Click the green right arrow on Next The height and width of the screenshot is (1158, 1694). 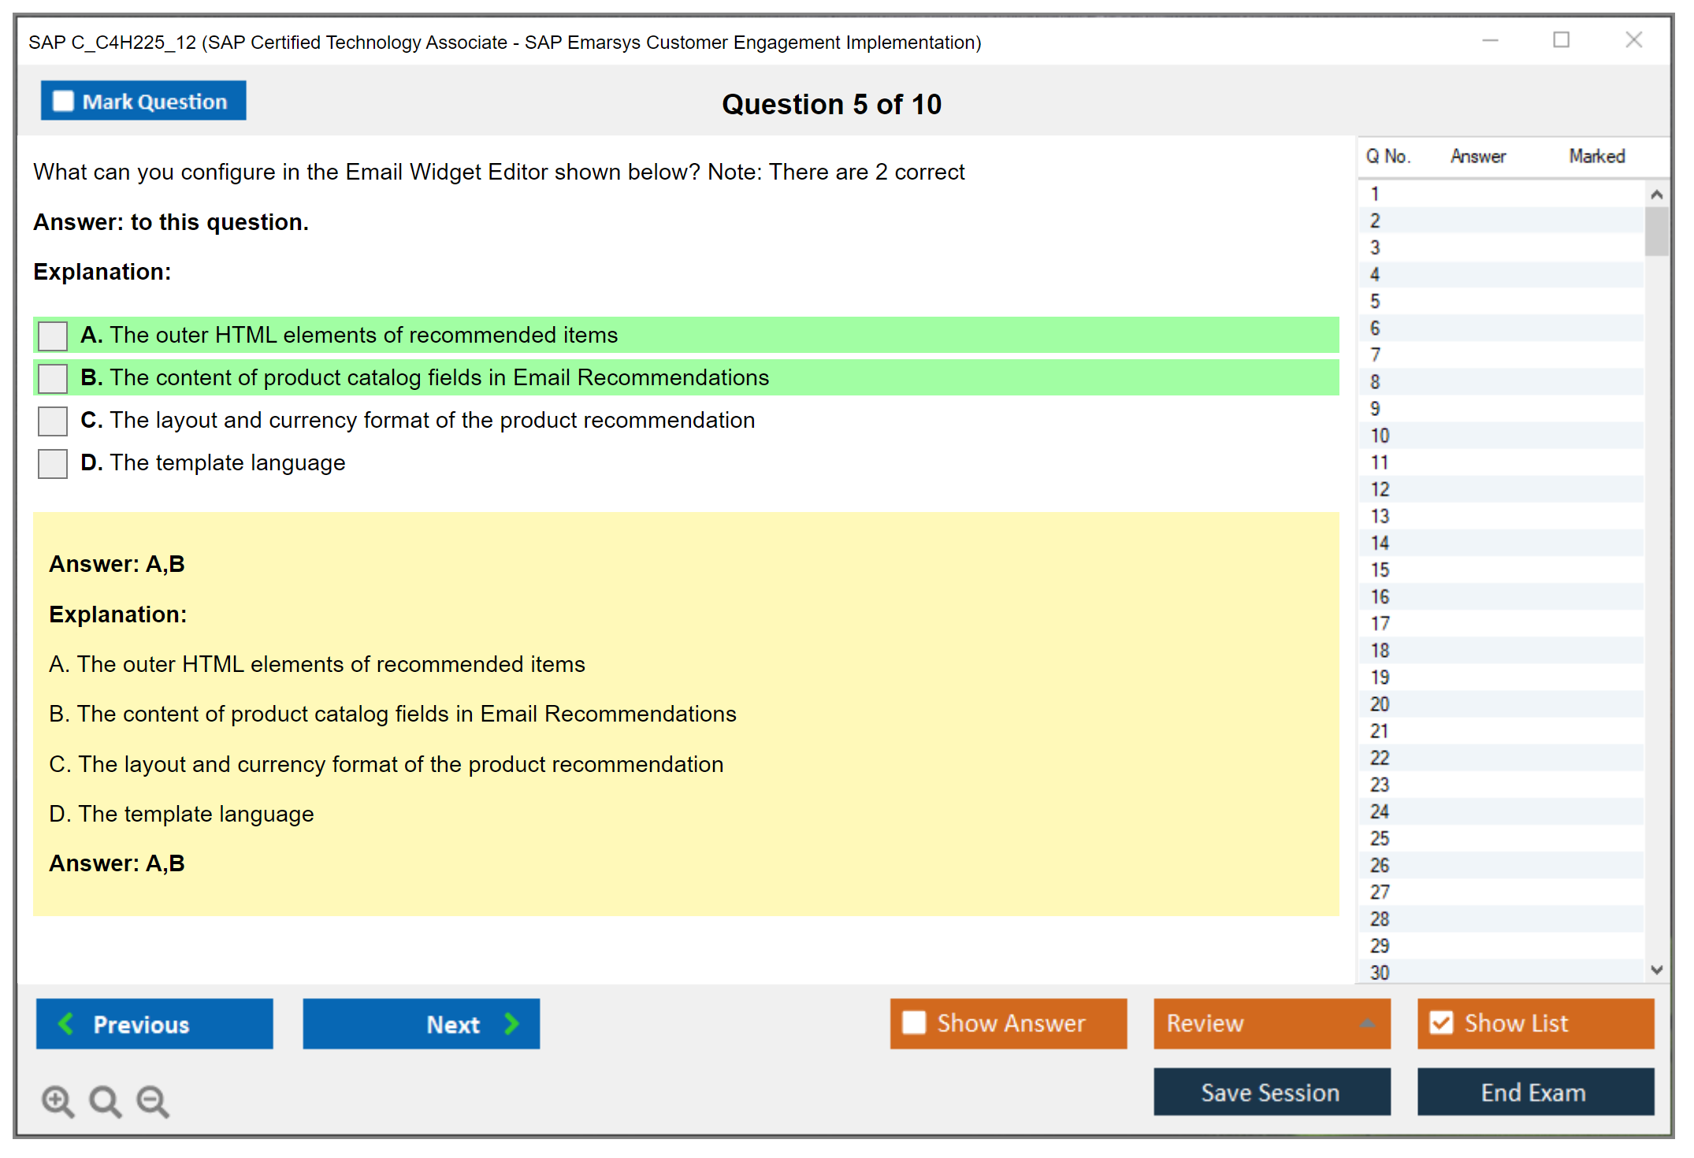(x=512, y=1023)
